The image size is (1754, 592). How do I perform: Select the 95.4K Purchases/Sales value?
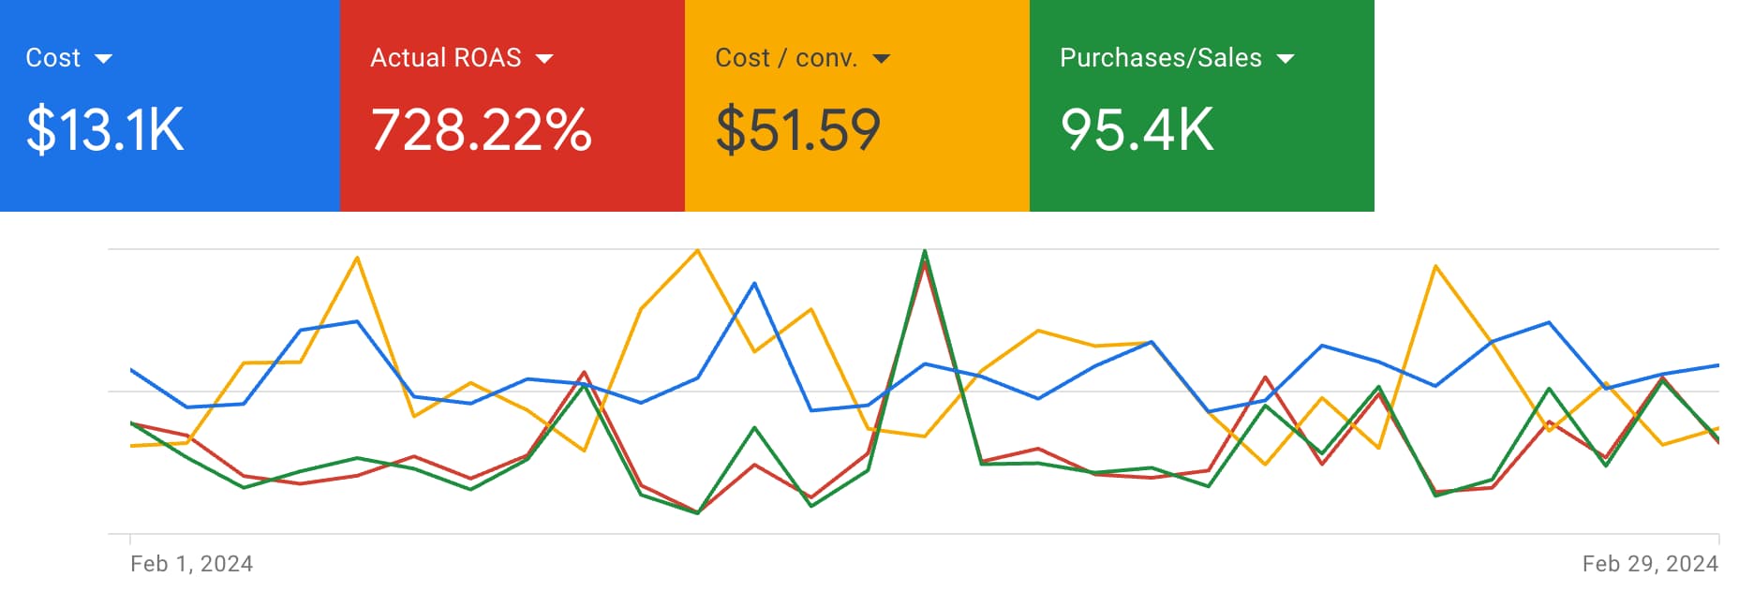pyautogui.click(x=1137, y=129)
